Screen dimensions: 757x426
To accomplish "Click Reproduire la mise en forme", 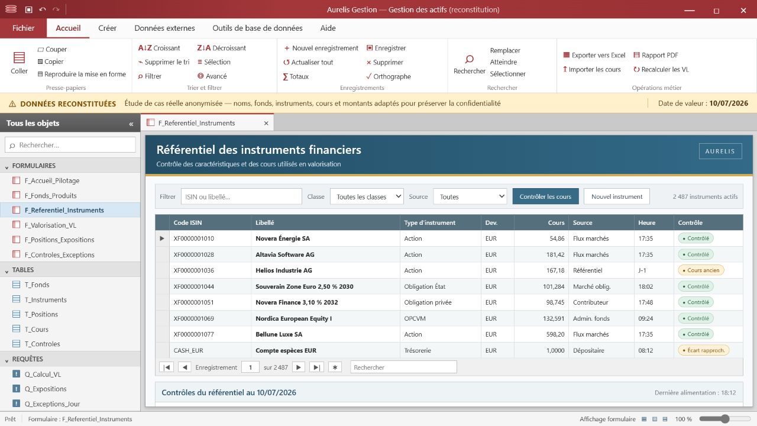I will (82, 75).
